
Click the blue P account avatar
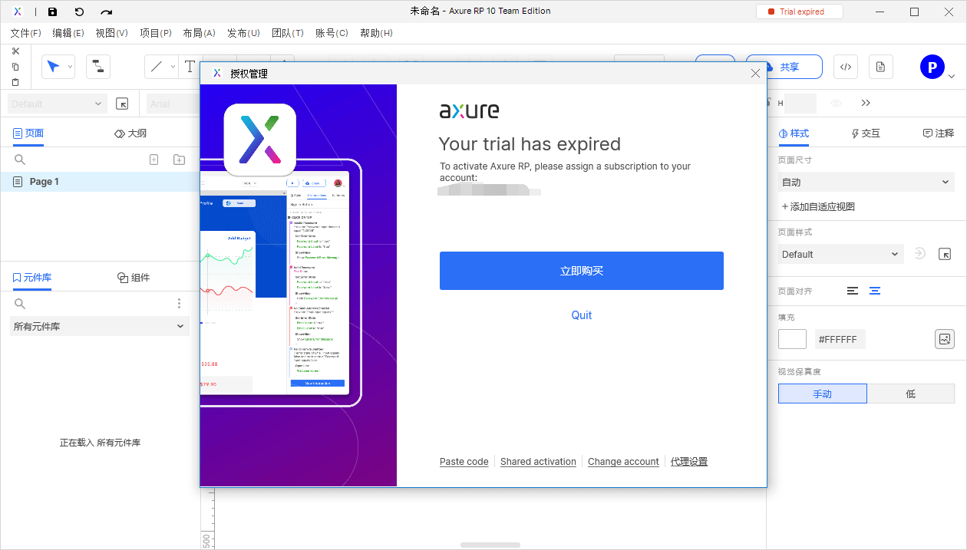(932, 67)
